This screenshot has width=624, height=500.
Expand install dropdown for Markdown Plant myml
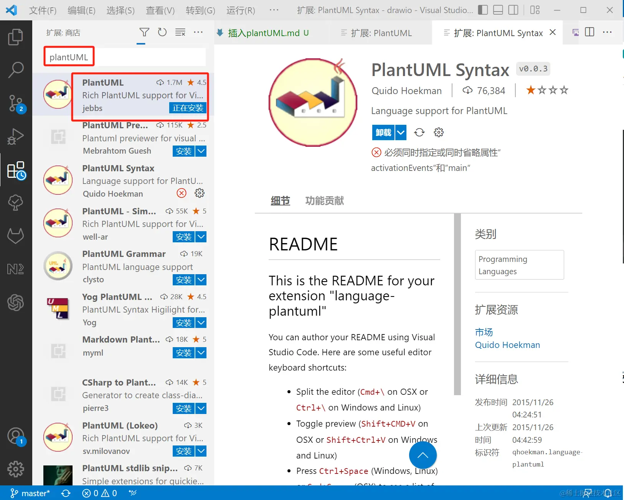201,353
